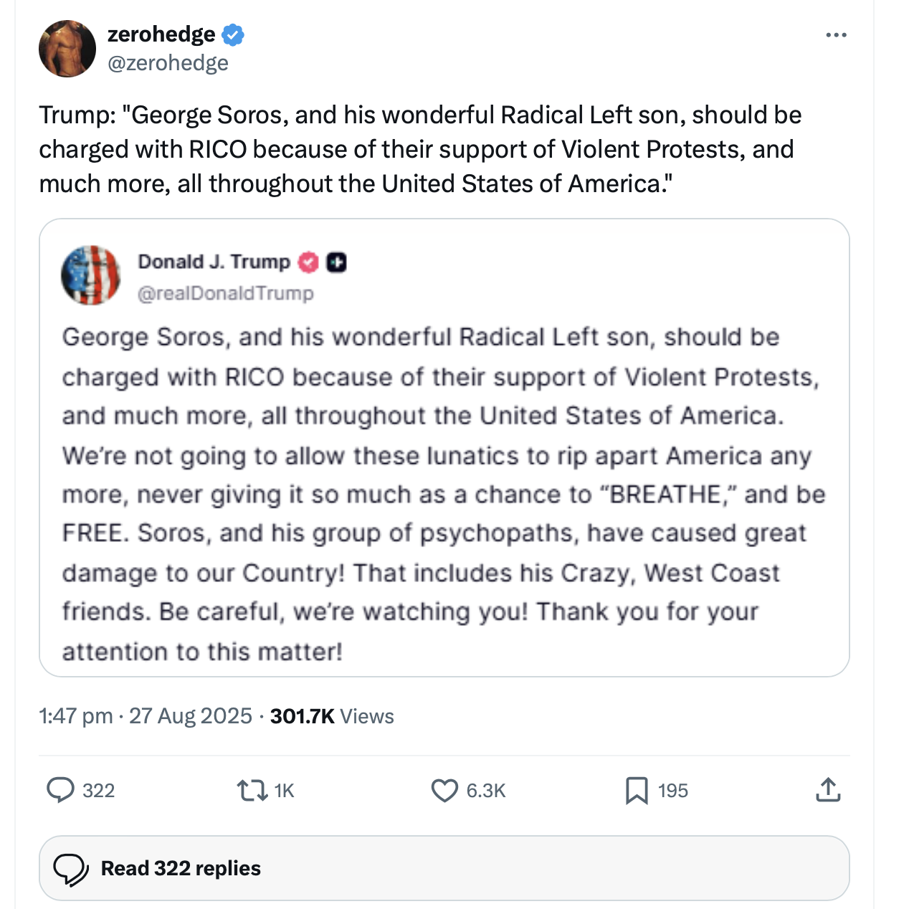Click the speech bubble in replies button
Image resolution: width=909 pixels, height=909 pixels.
(71, 869)
